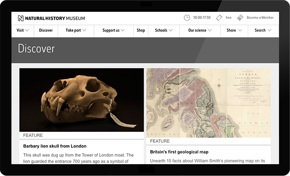
Task: Open the geological strata map image
Action: 208,103
